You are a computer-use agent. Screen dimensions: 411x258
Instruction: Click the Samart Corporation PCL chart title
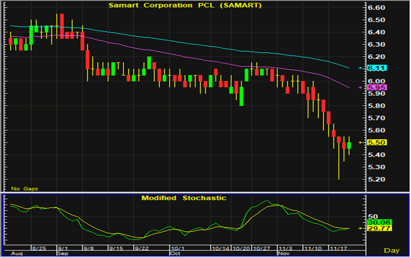[x=186, y=5]
